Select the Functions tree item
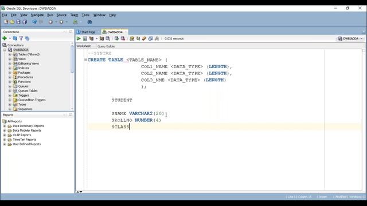The image size is (367, 206). (x=24, y=82)
